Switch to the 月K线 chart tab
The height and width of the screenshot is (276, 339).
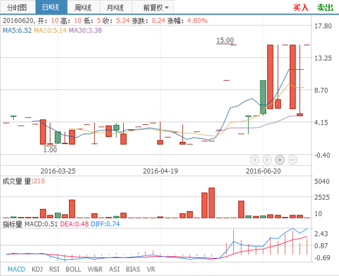(x=116, y=7)
